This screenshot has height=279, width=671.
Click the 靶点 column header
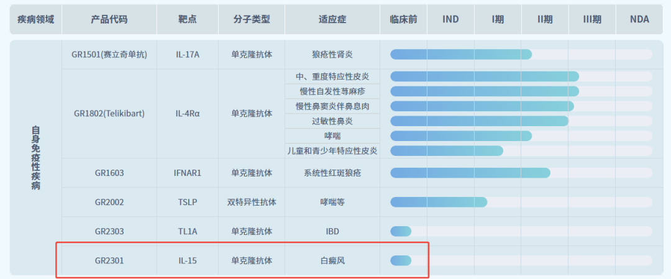pos(188,19)
